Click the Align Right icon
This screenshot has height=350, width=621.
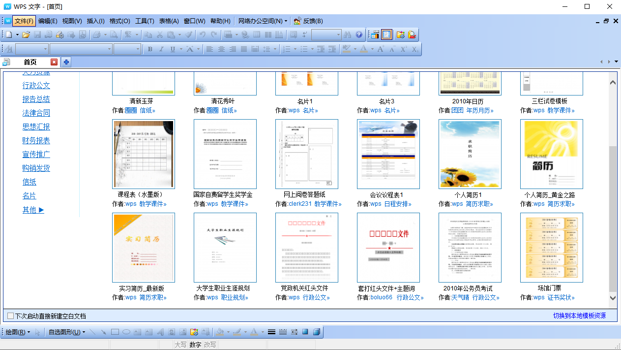(x=232, y=49)
